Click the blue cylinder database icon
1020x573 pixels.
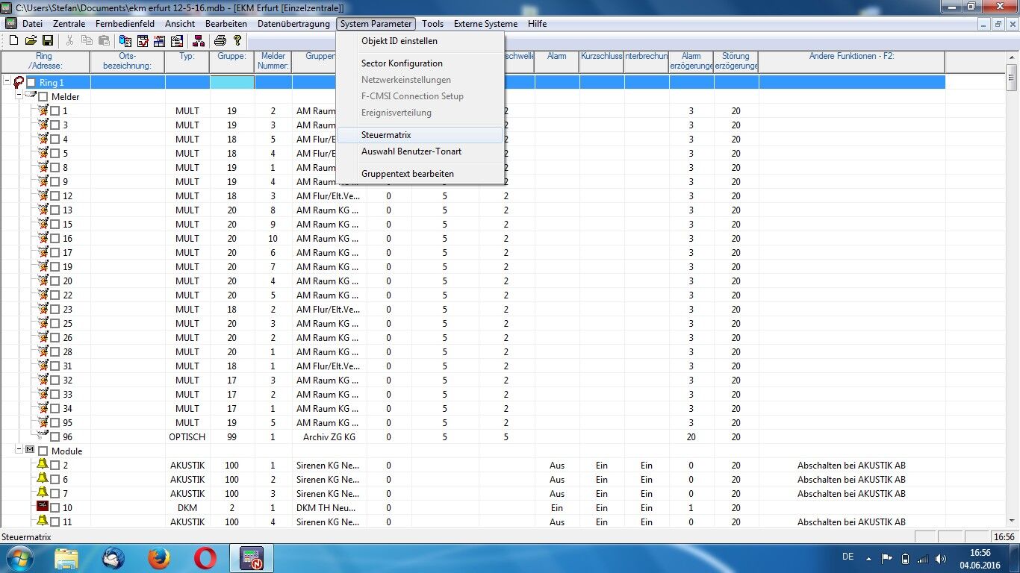[125, 40]
